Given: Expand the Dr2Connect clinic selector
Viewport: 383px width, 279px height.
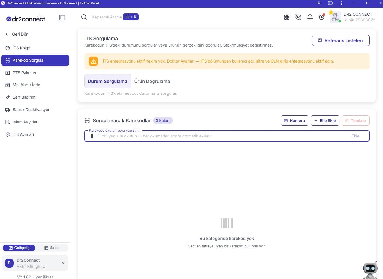Looking at the screenshot, I should (x=35, y=263).
